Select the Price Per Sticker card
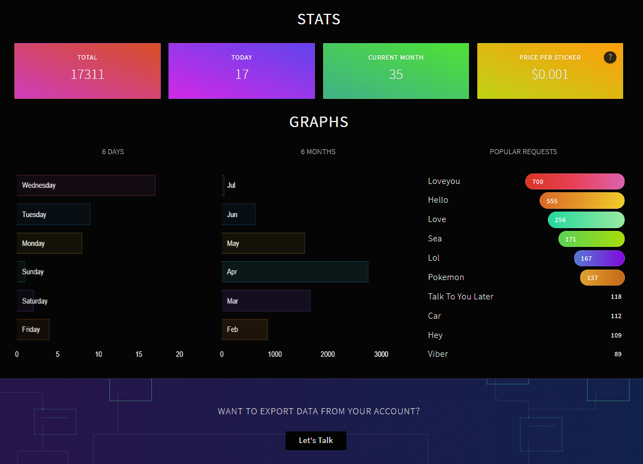The height and width of the screenshot is (464, 643). (x=550, y=71)
